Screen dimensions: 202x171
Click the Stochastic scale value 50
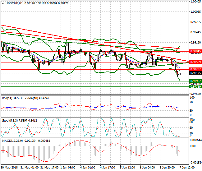coord(191,128)
